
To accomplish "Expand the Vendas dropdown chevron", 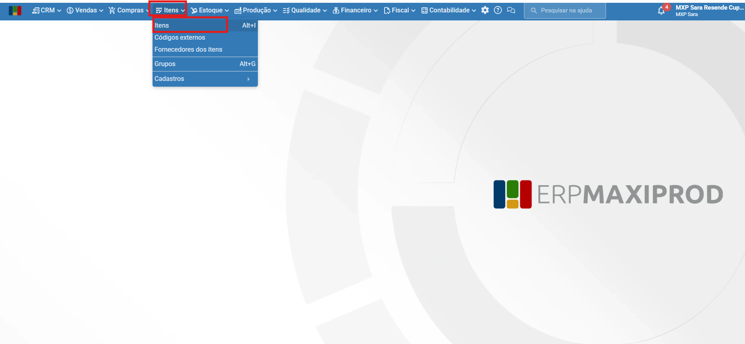I will 101,11.
